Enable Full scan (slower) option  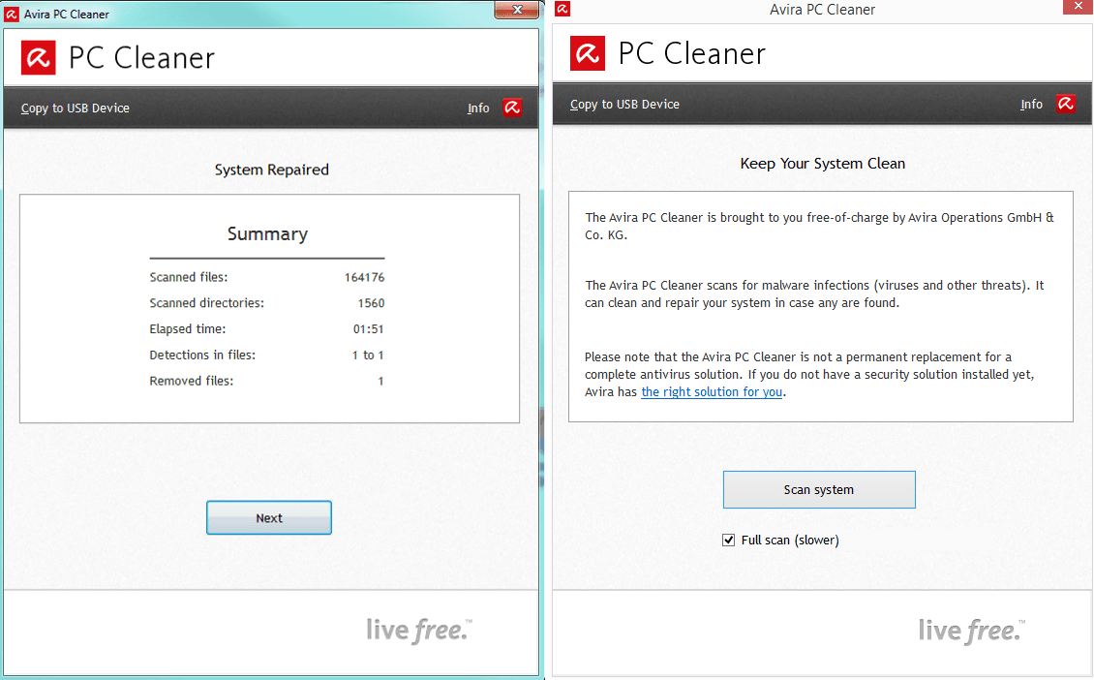pos(728,540)
